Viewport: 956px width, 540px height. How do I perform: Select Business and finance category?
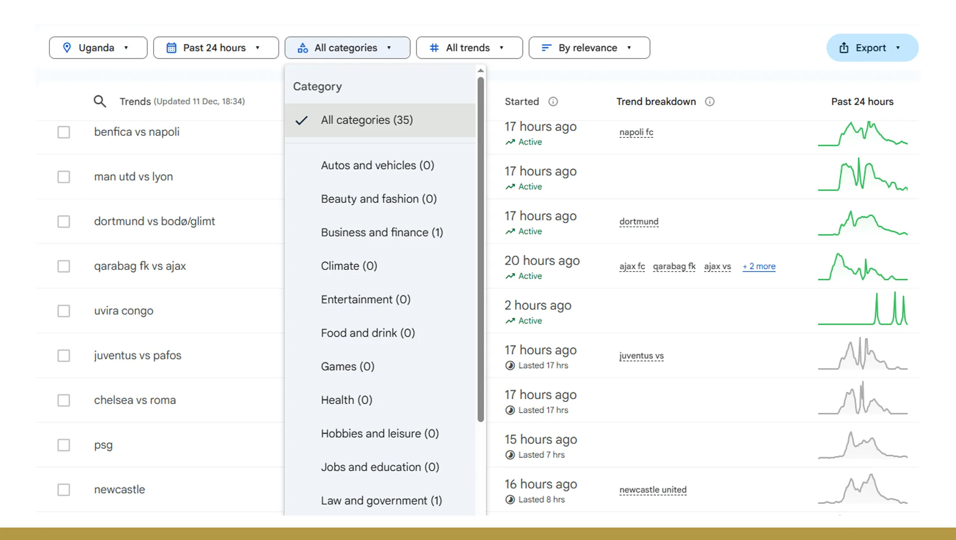click(x=381, y=232)
